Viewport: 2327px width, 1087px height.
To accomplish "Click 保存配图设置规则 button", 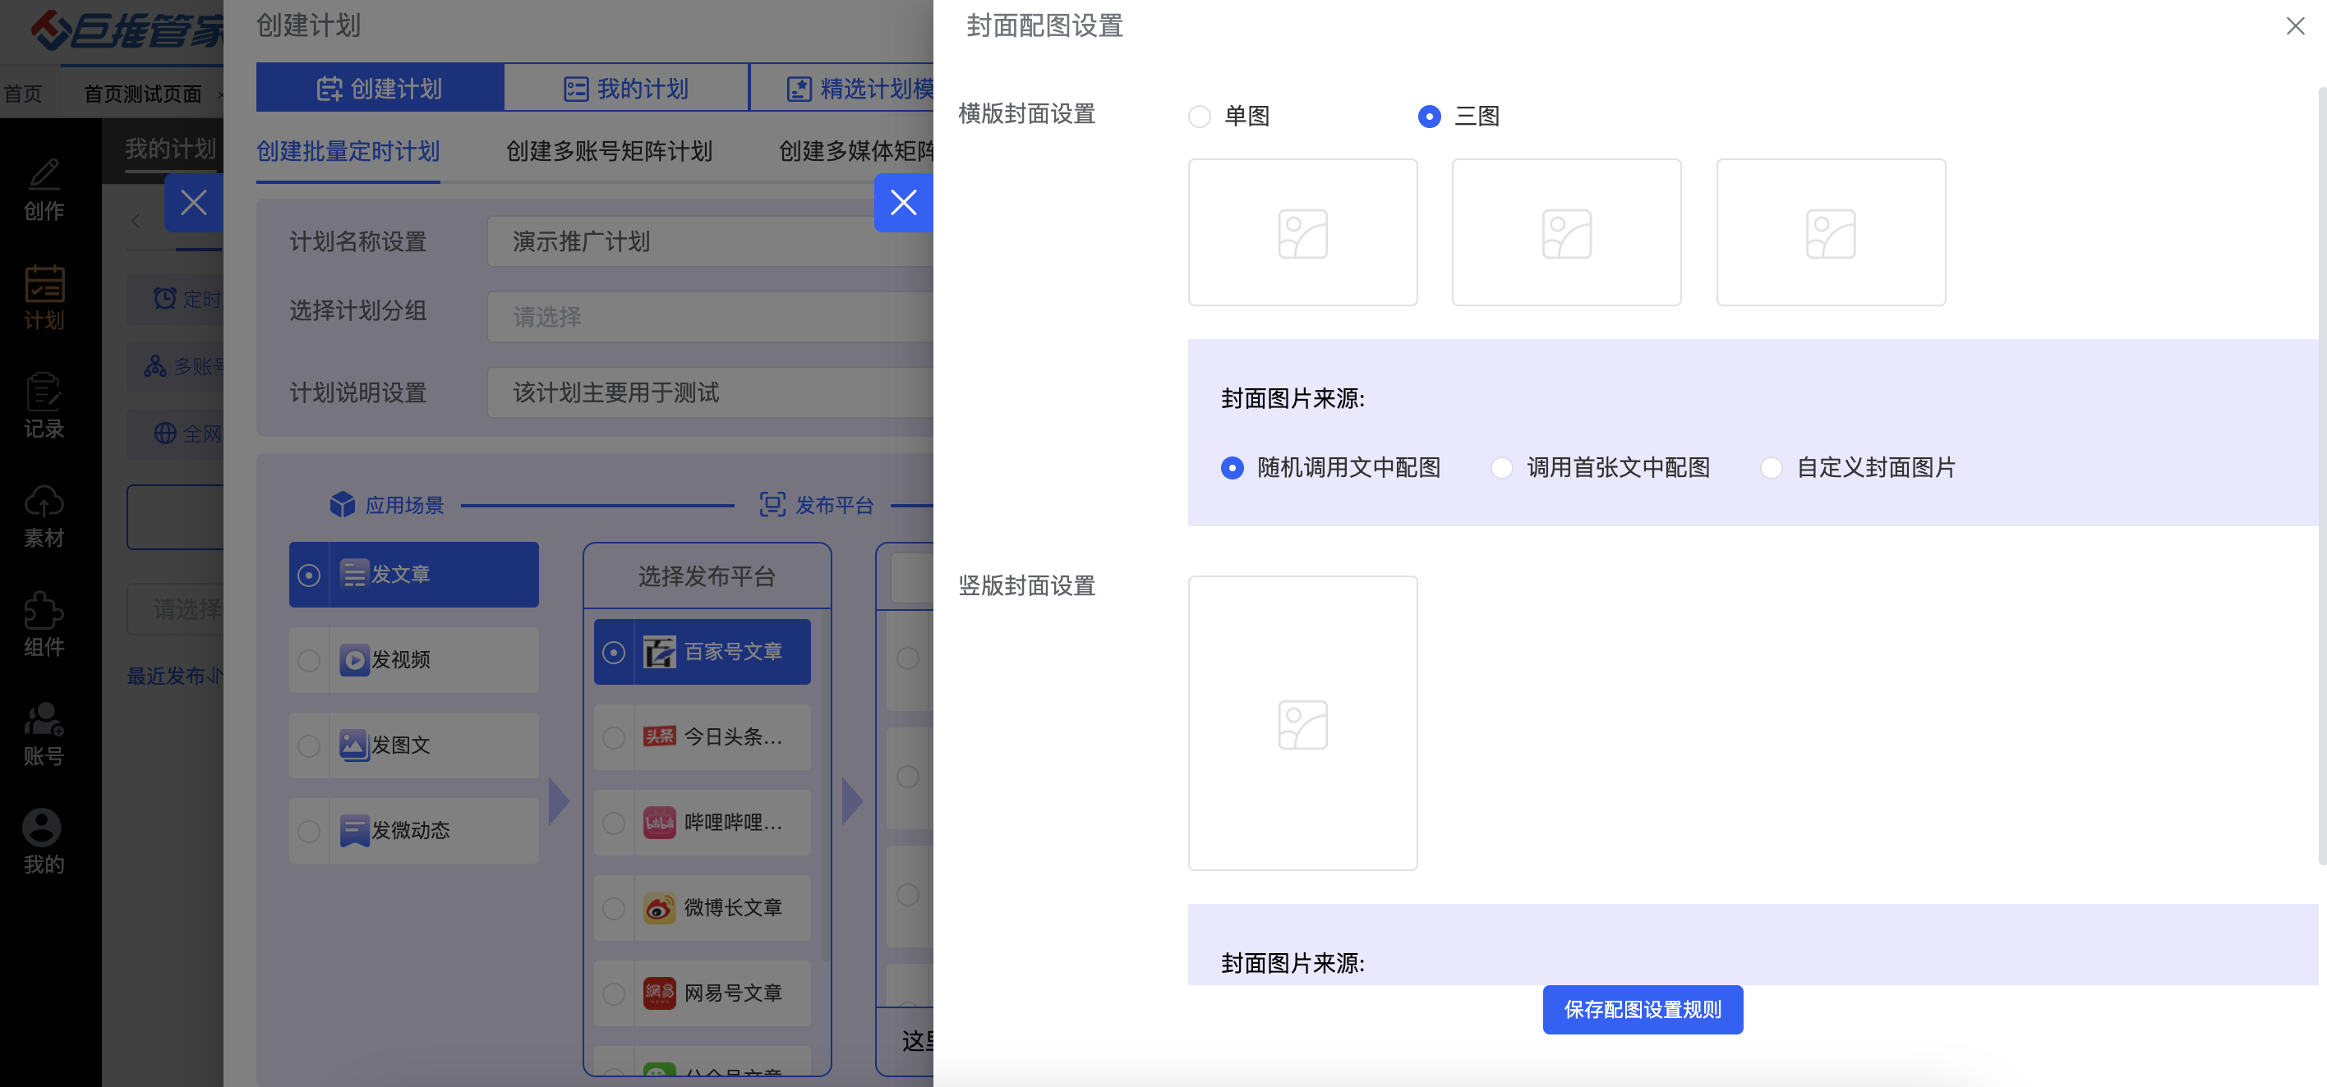I will coord(1642,1009).
